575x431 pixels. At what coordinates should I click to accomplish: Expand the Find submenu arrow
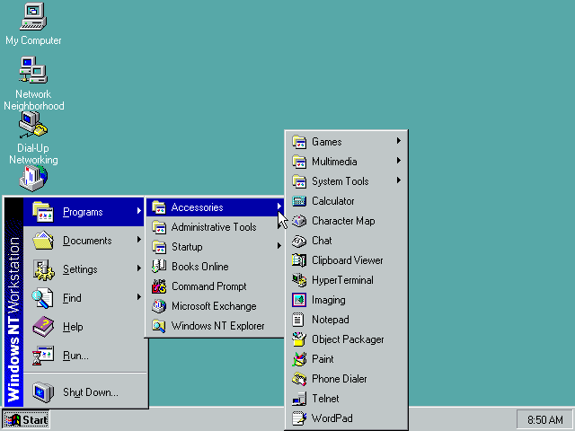pyautogui.click(x=139, y=297)
